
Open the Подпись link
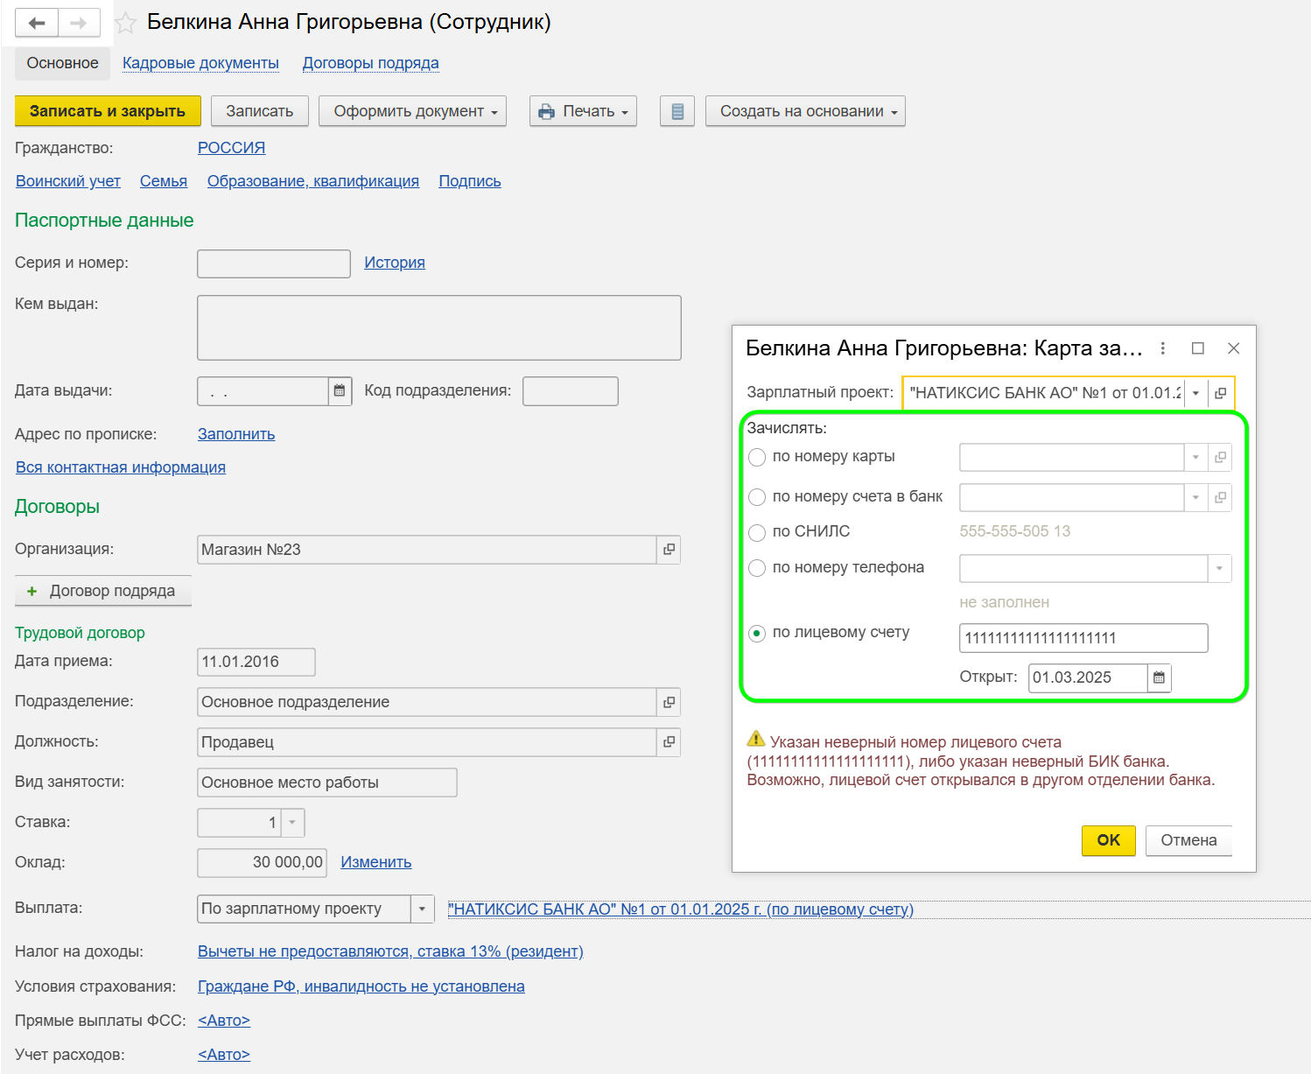[470, 181]
